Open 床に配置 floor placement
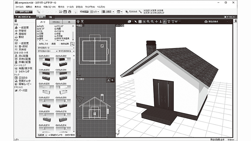This screenshot has height=141, width=251. coord(22,56)
